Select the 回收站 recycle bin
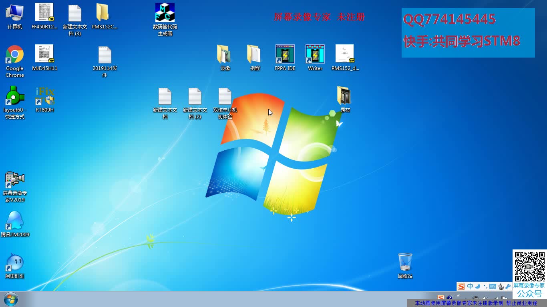Screen dimensions: 547x307 coord(405,266)
